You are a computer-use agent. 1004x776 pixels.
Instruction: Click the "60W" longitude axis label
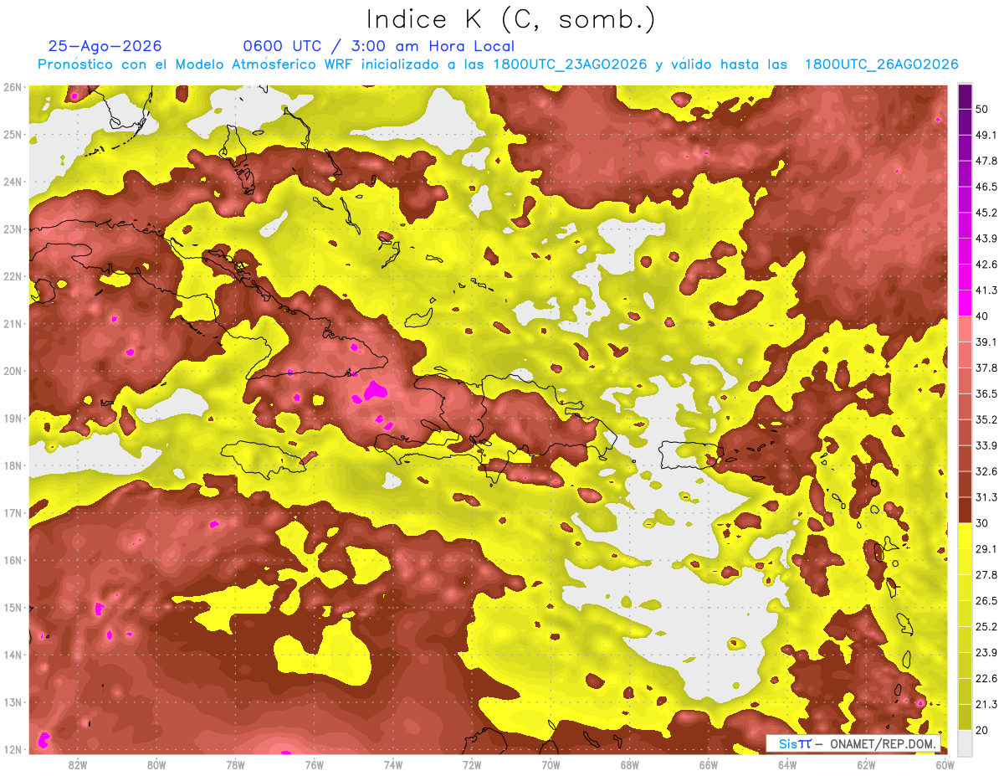[945, 764]
